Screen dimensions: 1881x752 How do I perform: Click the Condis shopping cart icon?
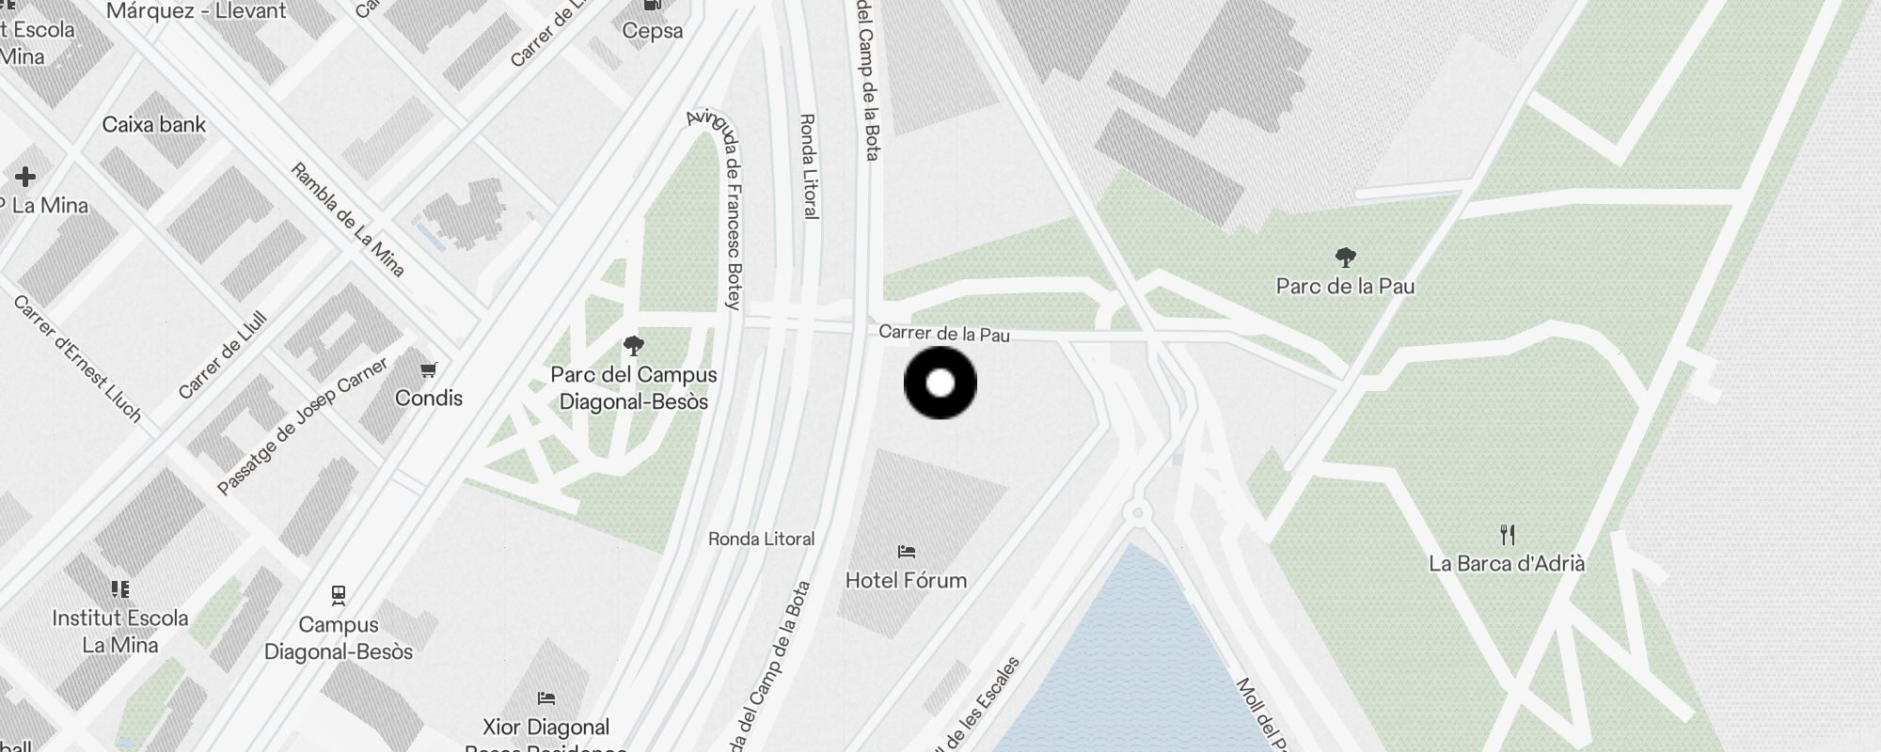pos(429,370)
